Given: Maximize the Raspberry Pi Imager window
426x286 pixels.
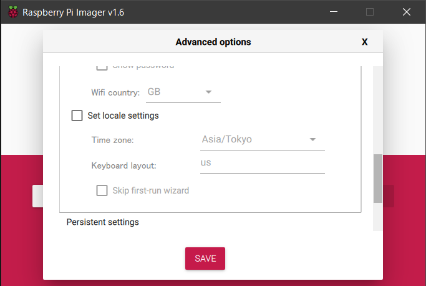Looking at the screenshot, I should pyautogui.click(x=370, y=12).
